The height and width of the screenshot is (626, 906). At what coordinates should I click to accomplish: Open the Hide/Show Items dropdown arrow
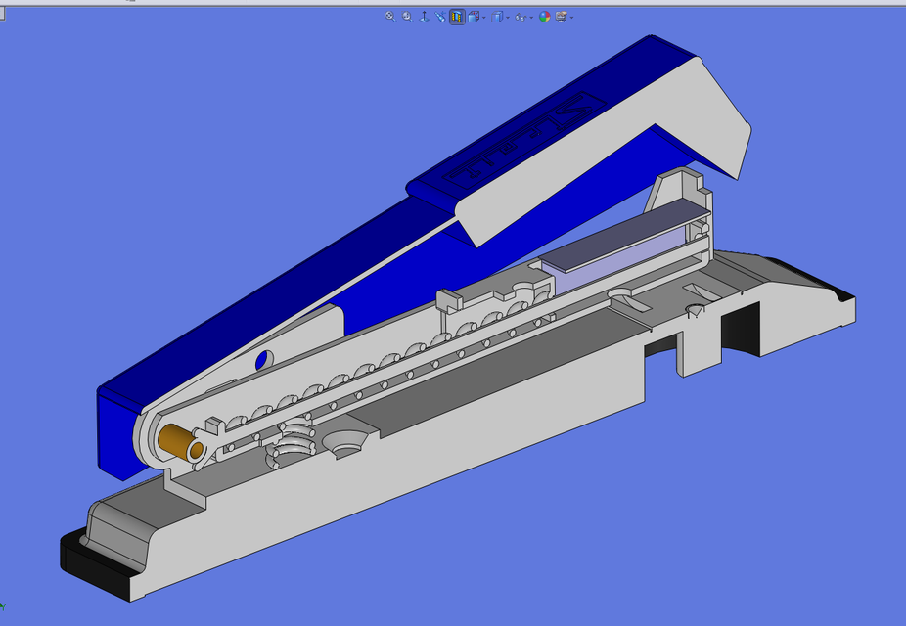click(530, 16)
